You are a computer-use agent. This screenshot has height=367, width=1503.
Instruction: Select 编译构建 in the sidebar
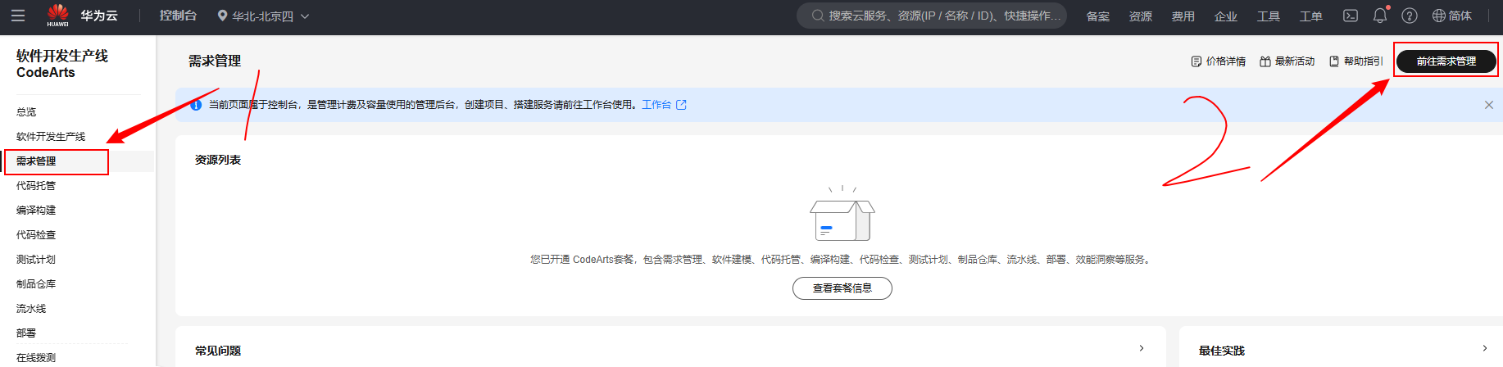[36, 211]
